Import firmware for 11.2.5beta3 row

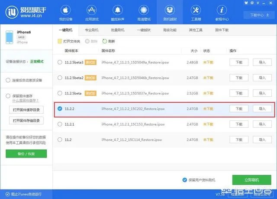262,62
